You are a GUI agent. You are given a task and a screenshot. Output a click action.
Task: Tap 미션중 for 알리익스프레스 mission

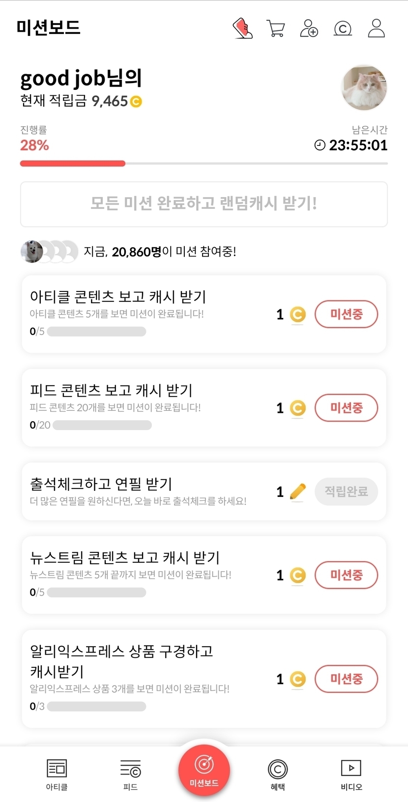pyautogui.click(x=346, y=679)
